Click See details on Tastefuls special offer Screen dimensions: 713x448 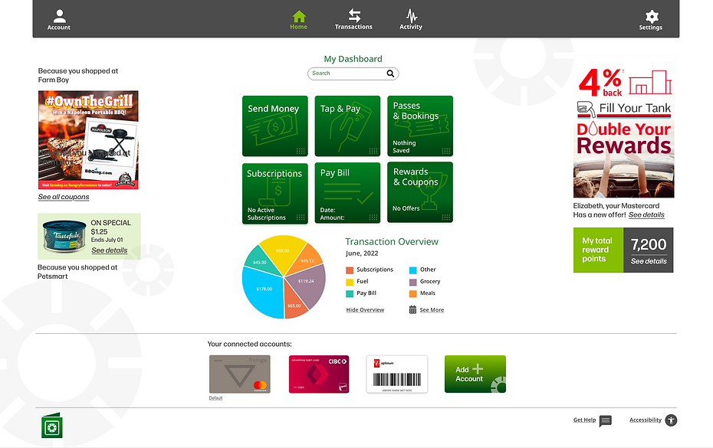(x=110, y=250)
